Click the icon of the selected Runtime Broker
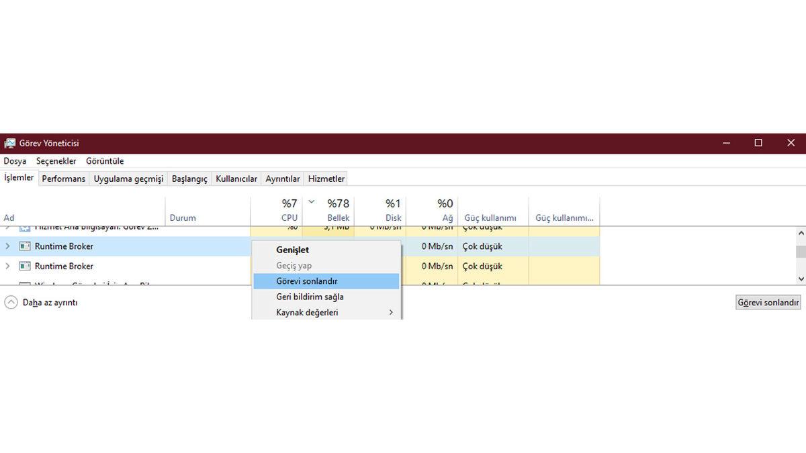Screen dimensions: 806x453 [x=25, y=246]
